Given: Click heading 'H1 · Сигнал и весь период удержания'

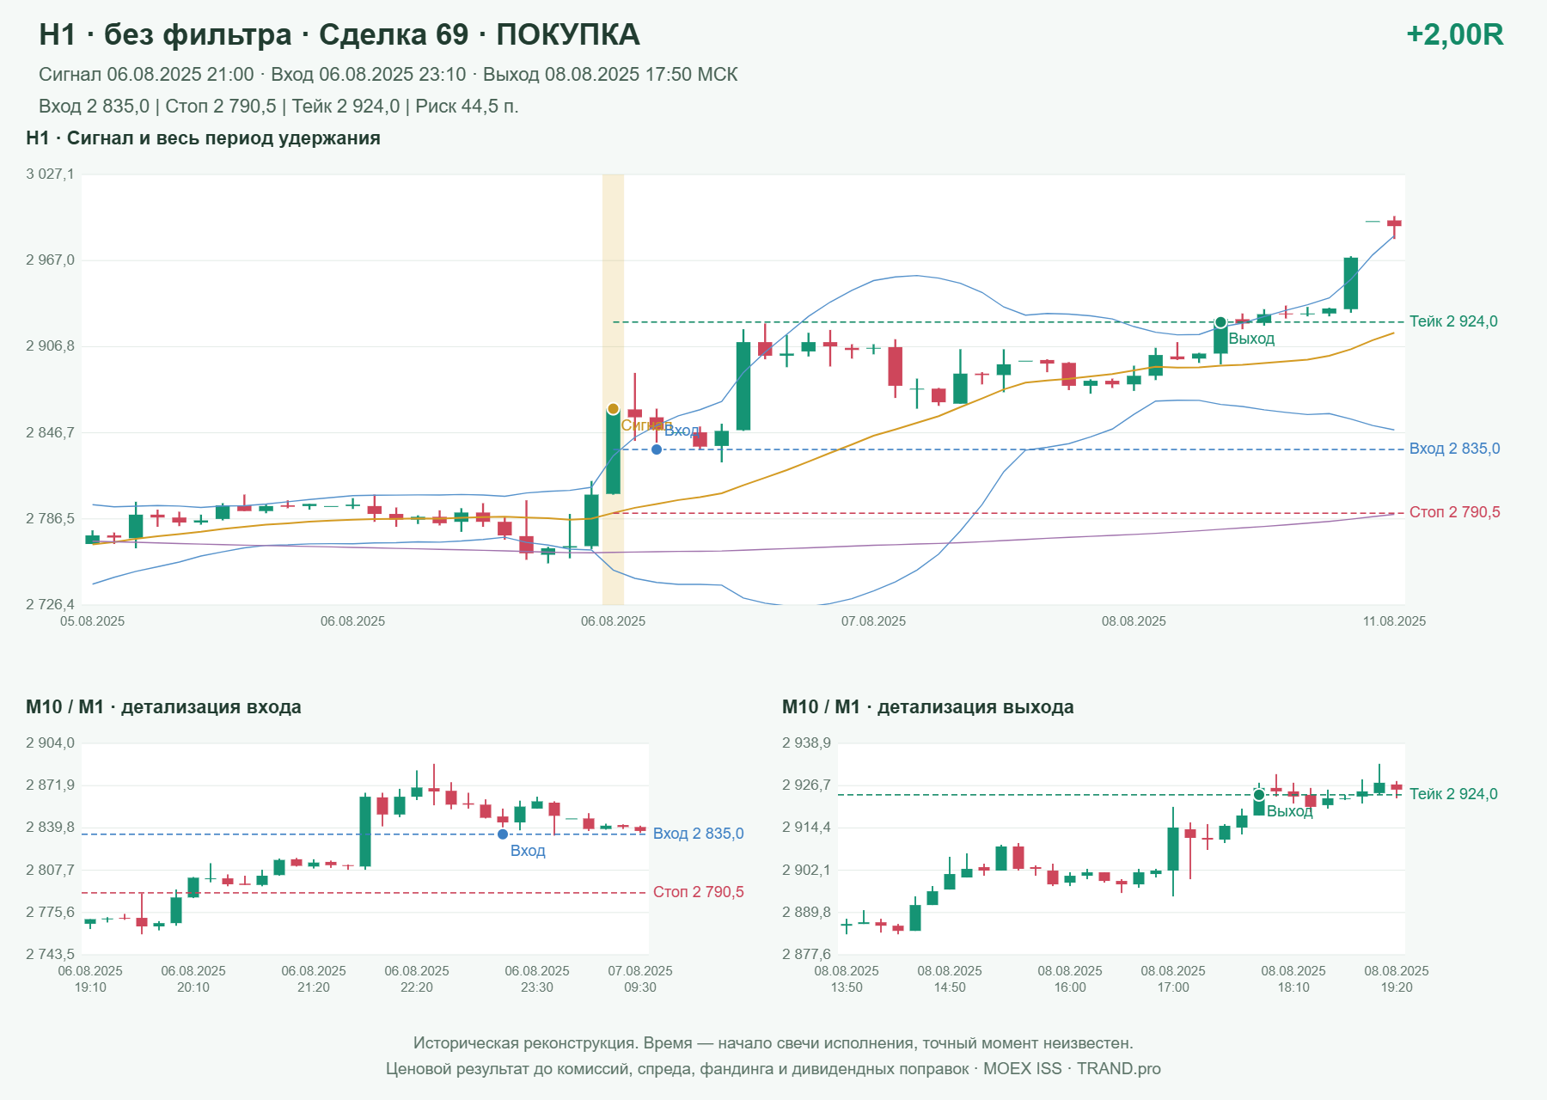Looking at the screenshot, I should (x=203, y=138).
